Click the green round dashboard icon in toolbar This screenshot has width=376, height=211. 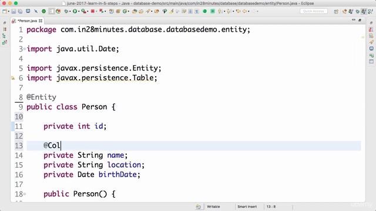click(43, 11)
